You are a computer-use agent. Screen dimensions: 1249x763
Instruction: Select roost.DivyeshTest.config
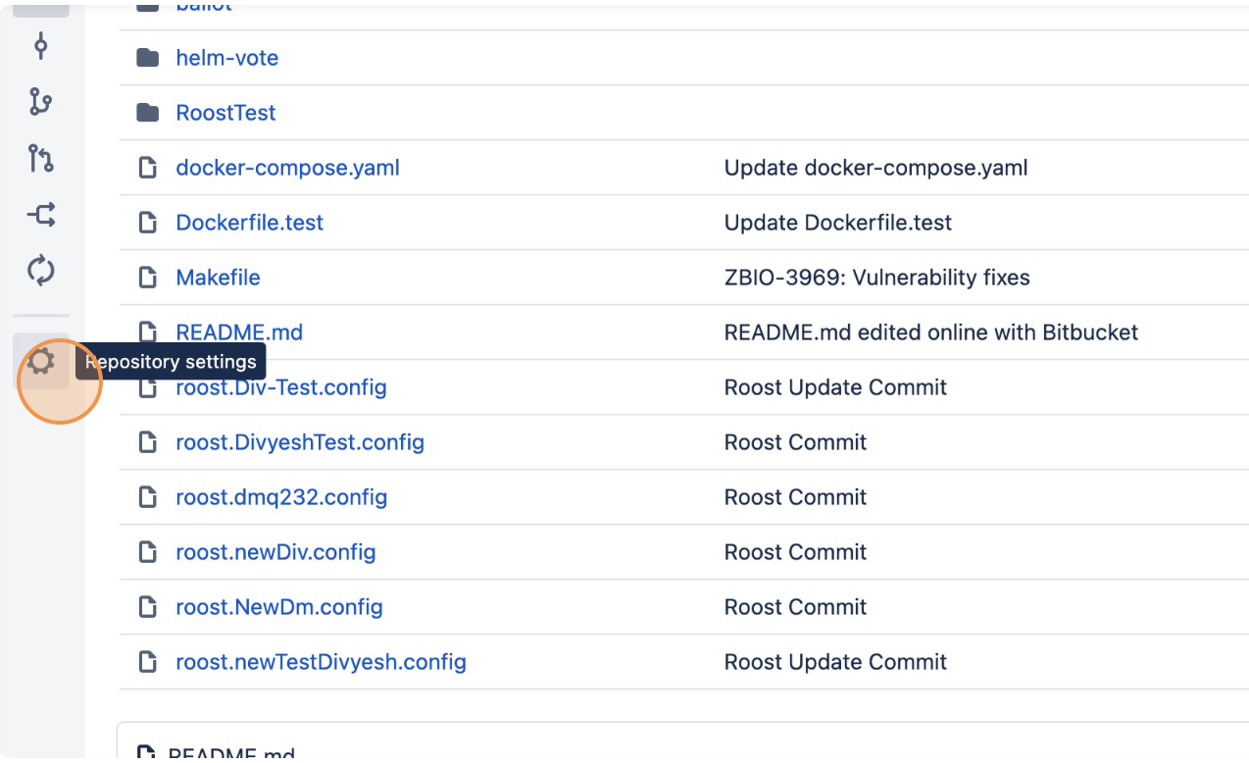click(300, 442)
